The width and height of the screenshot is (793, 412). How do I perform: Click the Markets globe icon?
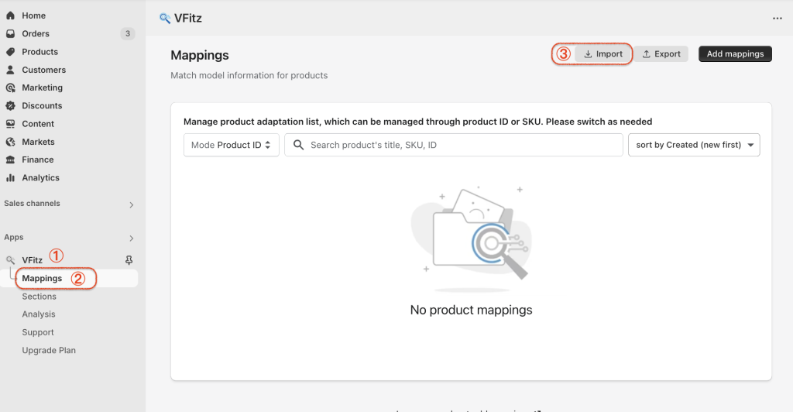[x=10, y=142]
